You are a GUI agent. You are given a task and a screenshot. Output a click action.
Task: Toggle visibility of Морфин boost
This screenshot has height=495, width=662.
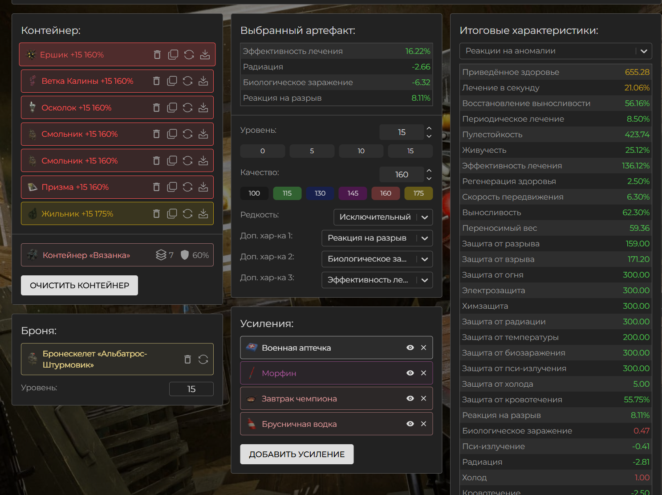pyautogui.click(x=410, y=373)
